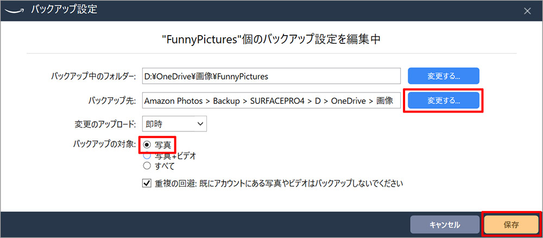Toggle the 重複の回避 checkbox

click(x=147, y=183)
